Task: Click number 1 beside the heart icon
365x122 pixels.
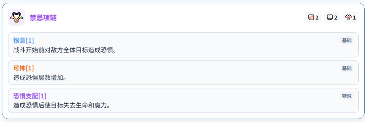Action: (x=354, y=18)
